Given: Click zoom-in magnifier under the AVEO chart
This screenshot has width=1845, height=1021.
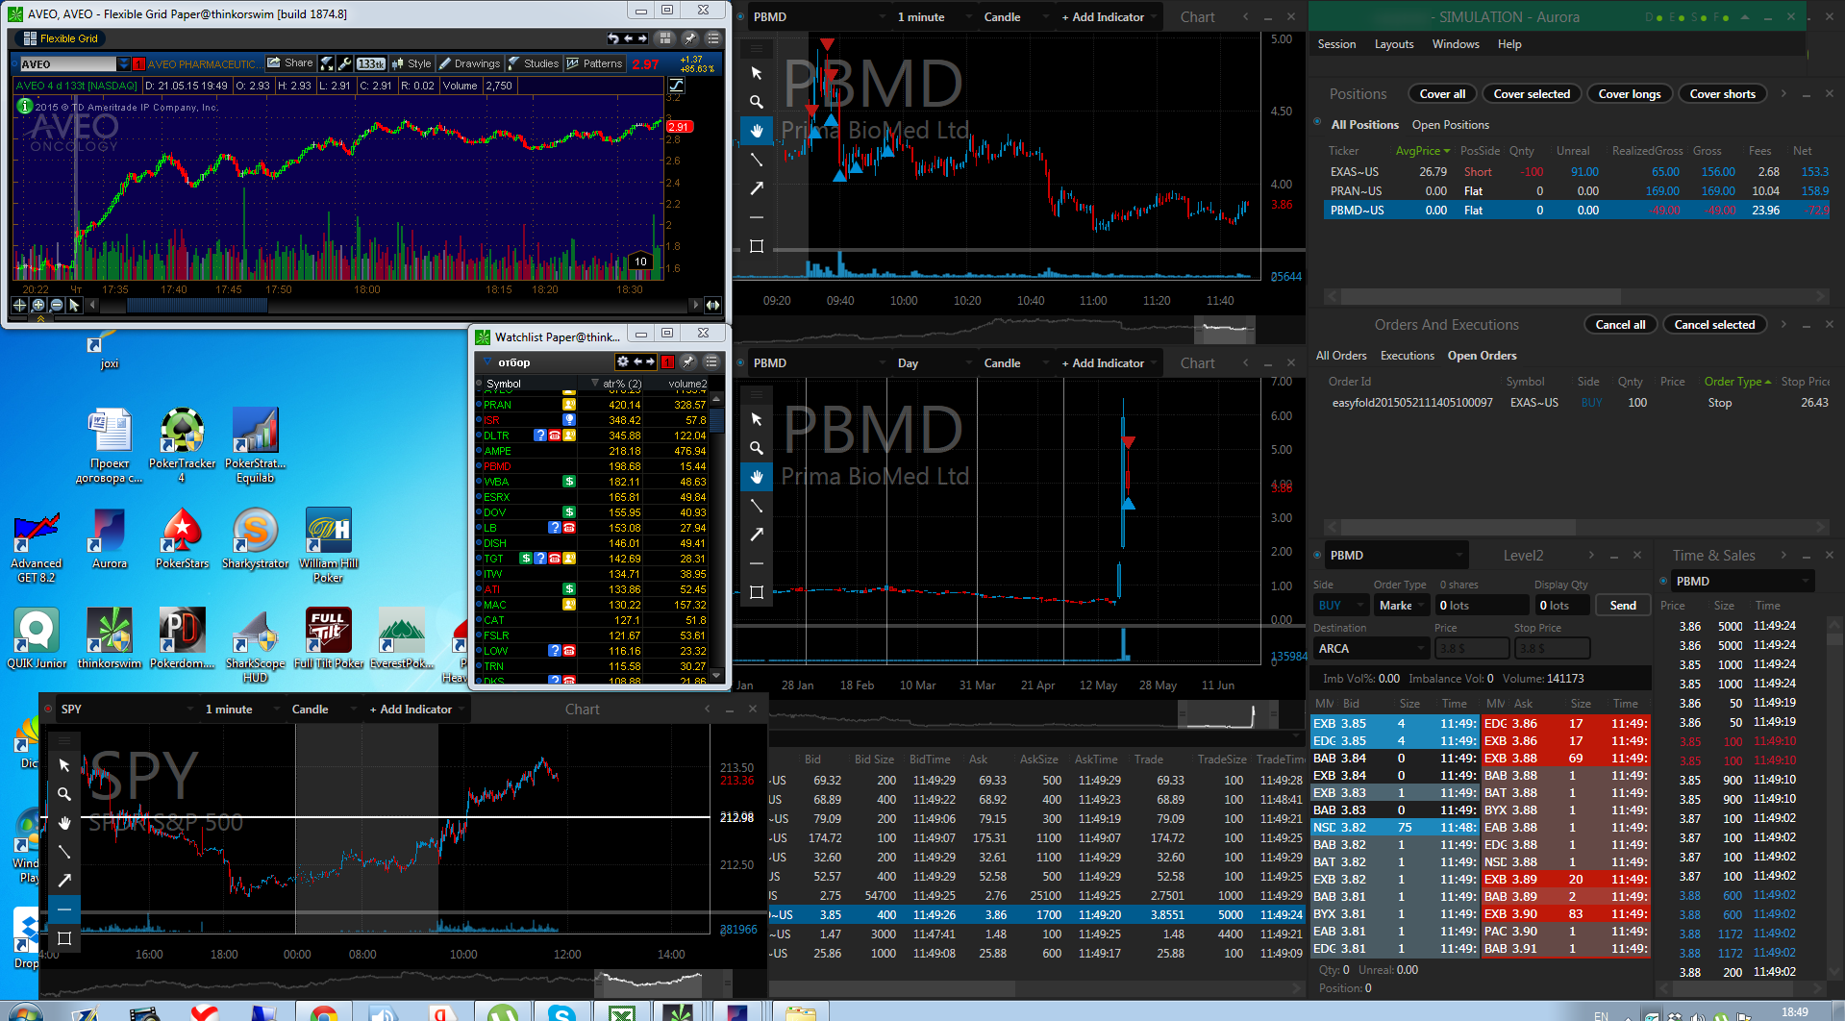Looking at the screenshot, I should pyautogui.click(x=38, y=305).
